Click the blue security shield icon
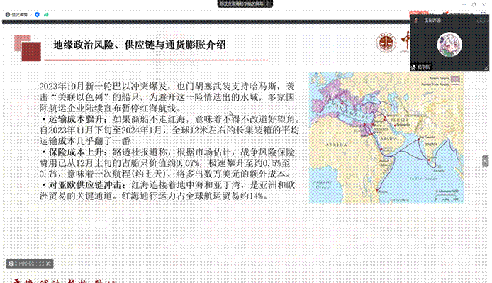Screen dimensions: 492x283 tap(37, 15)
